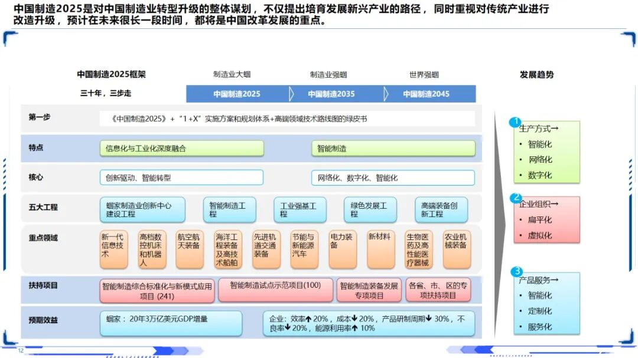The width and height of the screenshot is (638, 358).
Task: Click the 发展趋势 heading
Action: click(536, 75)
